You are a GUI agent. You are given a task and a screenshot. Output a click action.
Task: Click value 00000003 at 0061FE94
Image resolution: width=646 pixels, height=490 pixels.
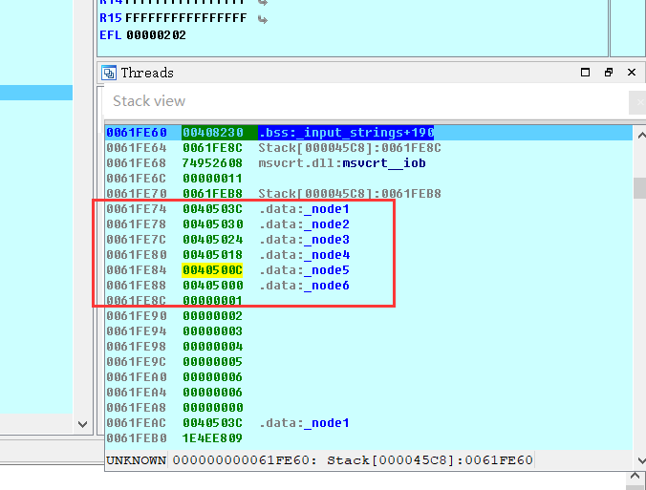click(212, 331)
